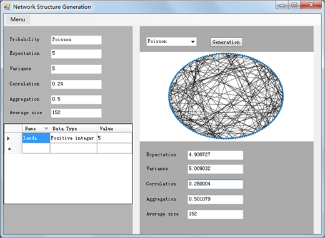Click the left panel Ecpectation field
Viewport: 325px width, 238px height.
click(76, 54)
